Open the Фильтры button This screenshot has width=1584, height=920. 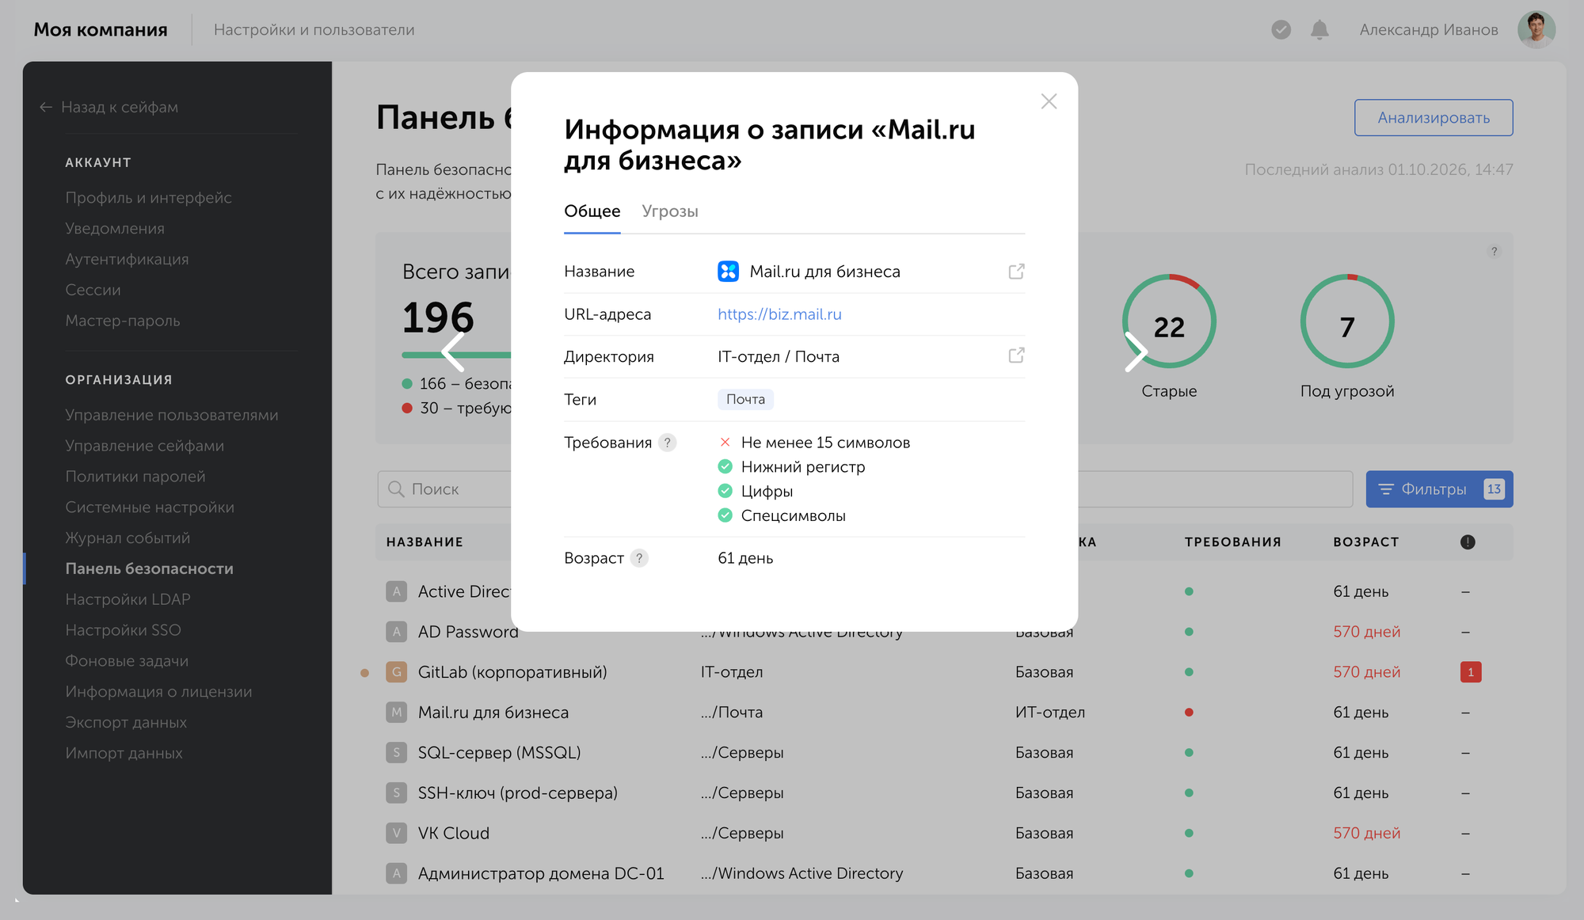(1439, 489)
